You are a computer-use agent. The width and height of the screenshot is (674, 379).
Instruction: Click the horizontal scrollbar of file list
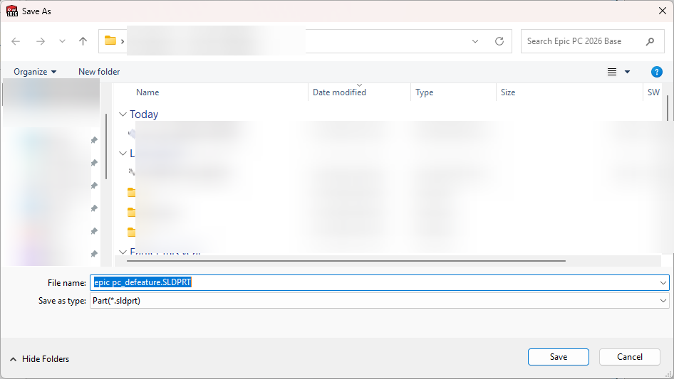pyautogui.click(x=346, y=260)
